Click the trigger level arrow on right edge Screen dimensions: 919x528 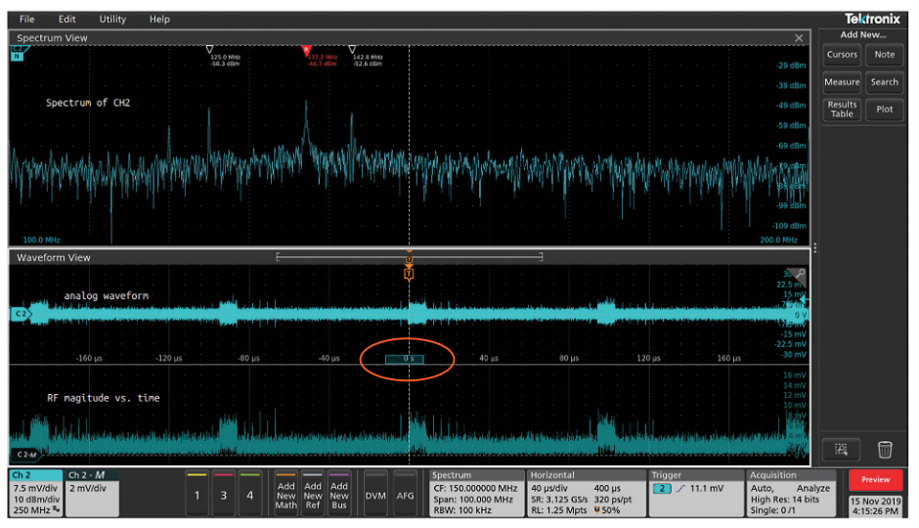click(805, 299)
